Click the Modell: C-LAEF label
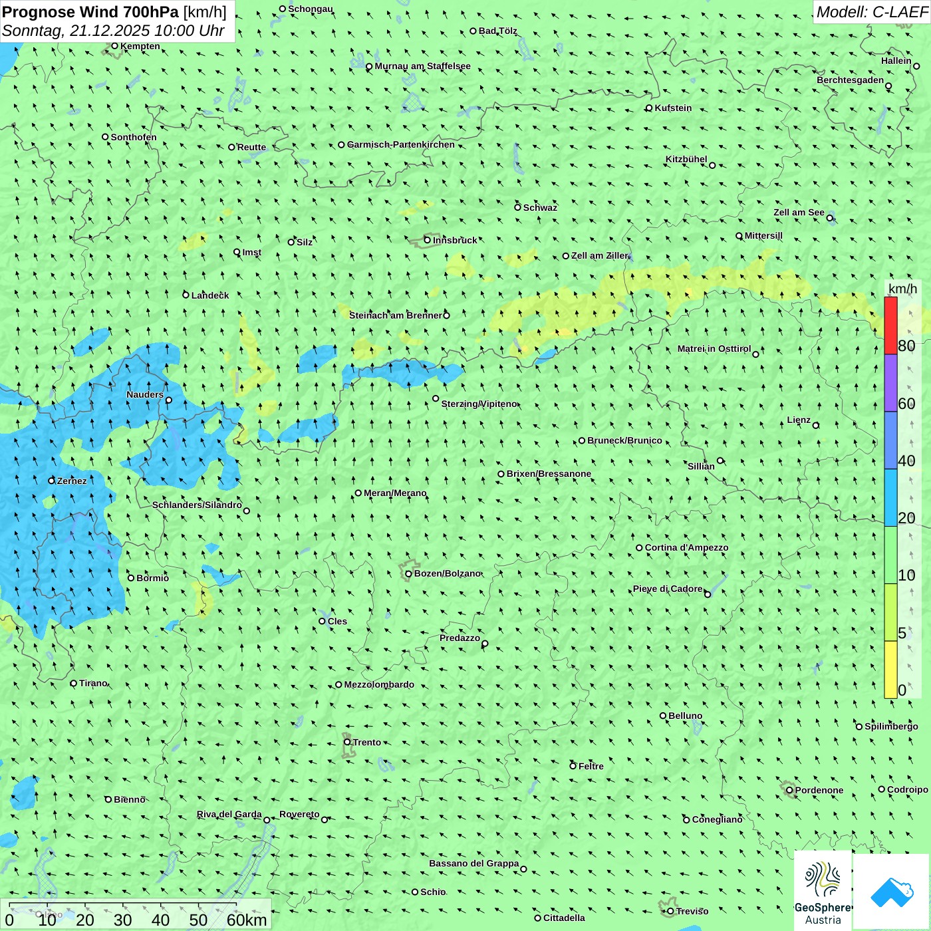The image size is (931, 931). tap(872, 12)
